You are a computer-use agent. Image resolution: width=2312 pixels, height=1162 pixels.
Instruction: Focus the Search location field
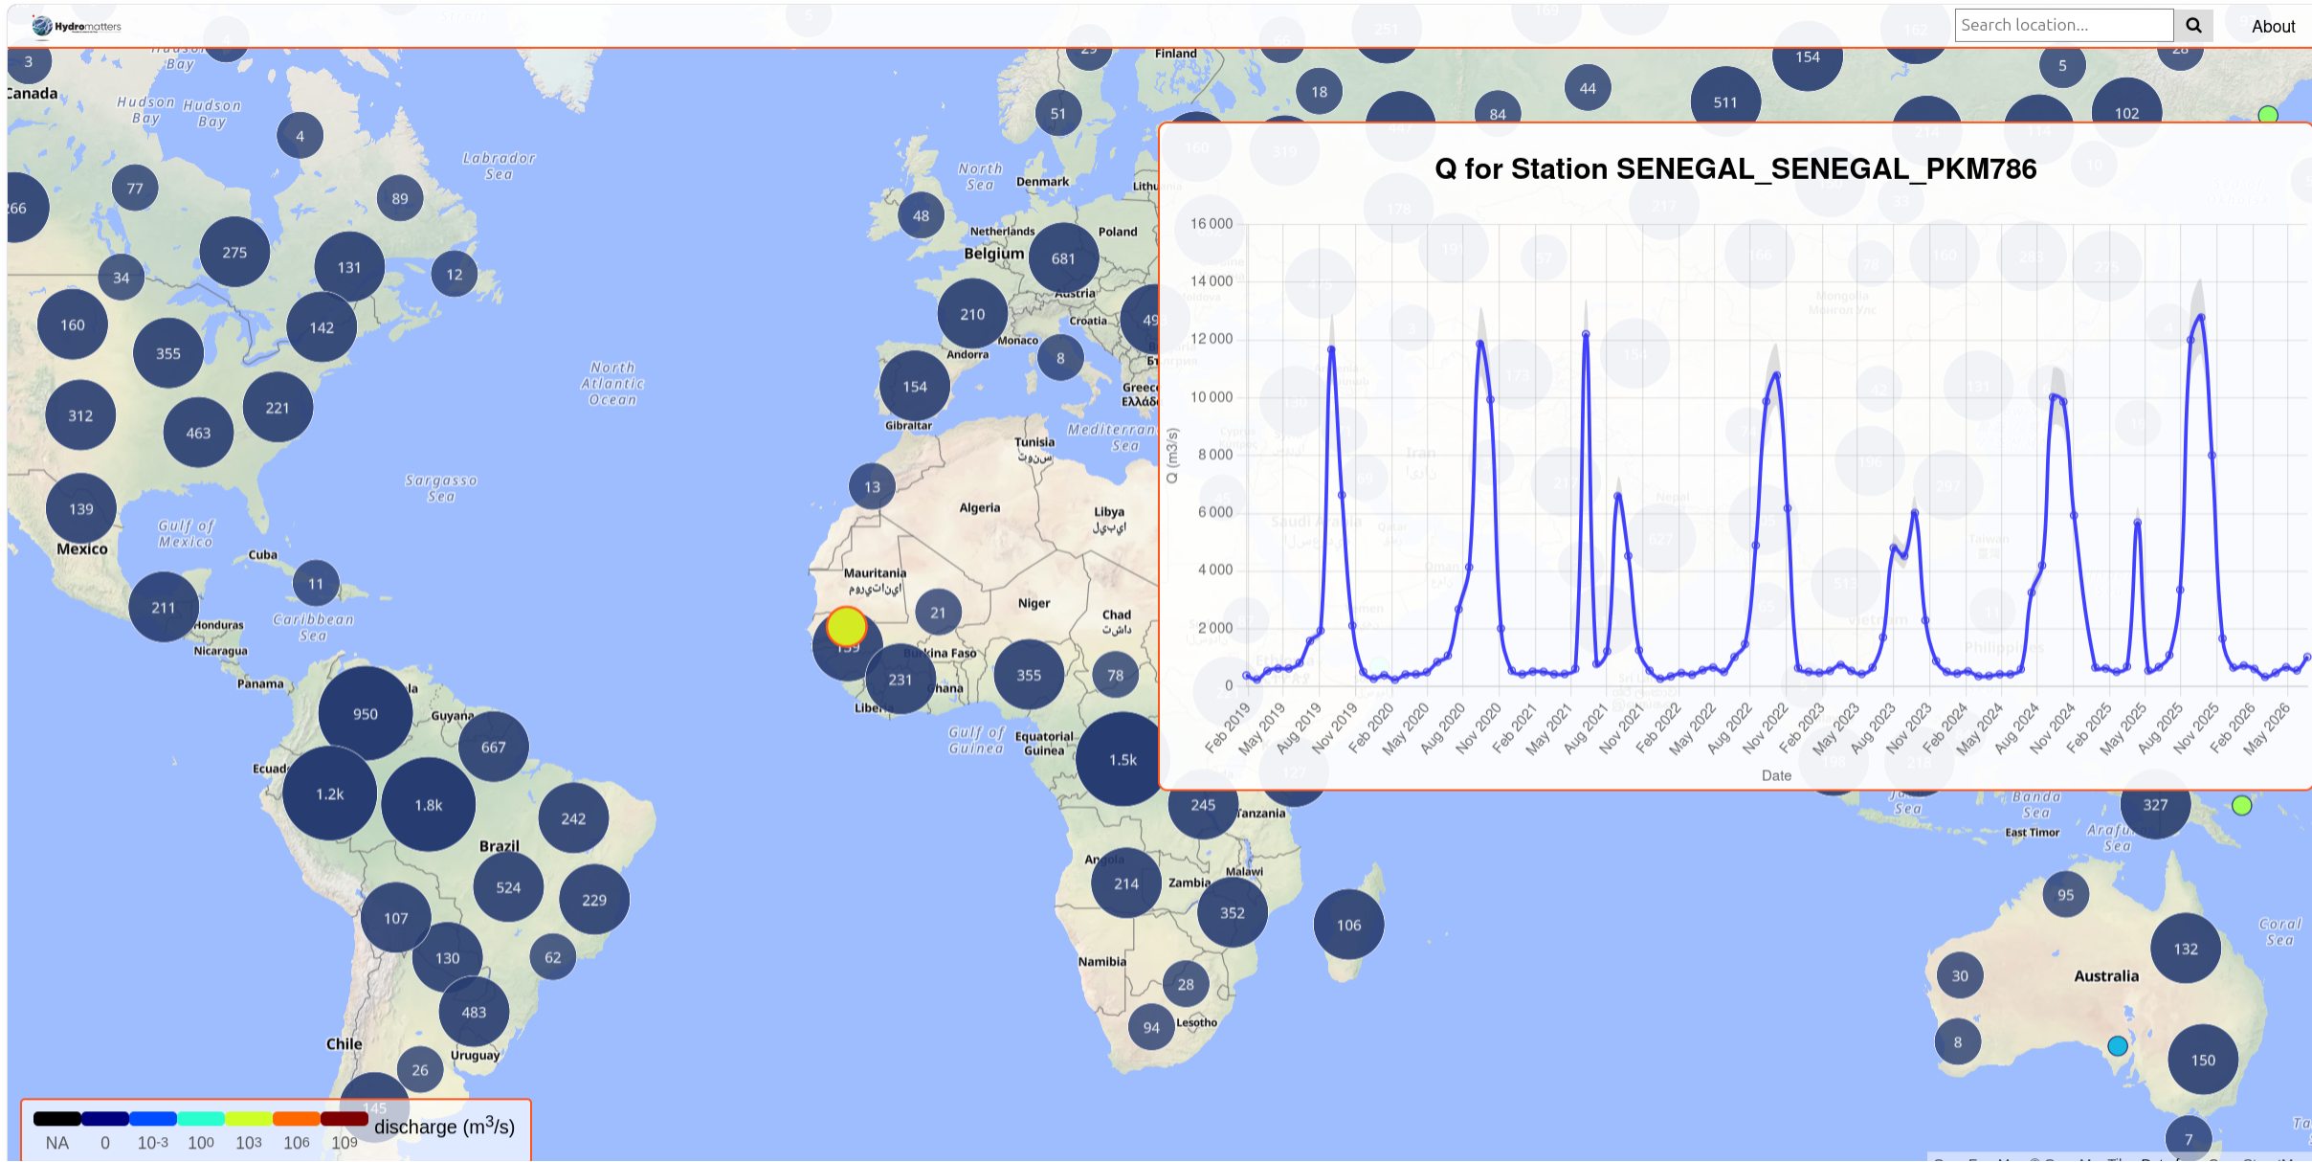click(x=2064, y=26)
